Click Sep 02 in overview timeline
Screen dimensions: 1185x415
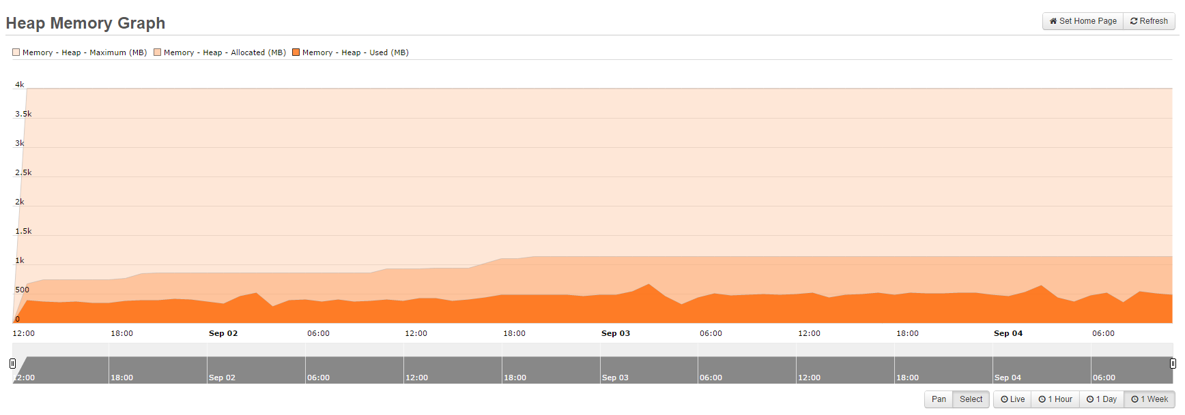coord(222,378)
